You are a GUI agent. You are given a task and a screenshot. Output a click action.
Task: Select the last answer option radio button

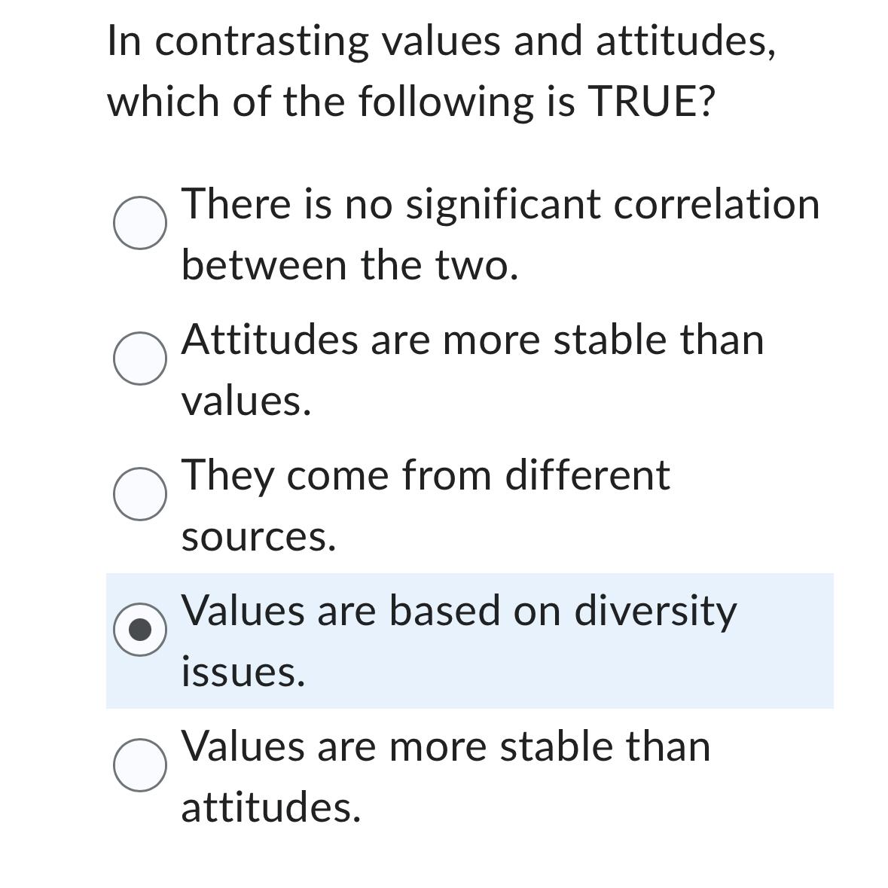point(140,764)
